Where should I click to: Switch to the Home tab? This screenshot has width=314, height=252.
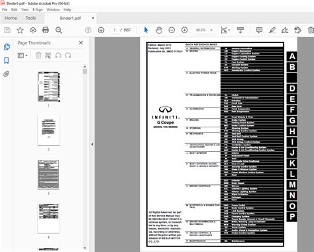pos(11,18)
